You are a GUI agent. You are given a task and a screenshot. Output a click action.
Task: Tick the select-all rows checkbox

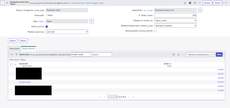tap(11, 64)
